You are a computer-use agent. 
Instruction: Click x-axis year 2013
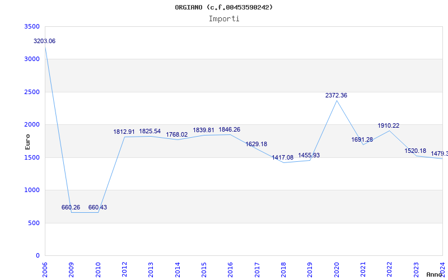(151, 270)
